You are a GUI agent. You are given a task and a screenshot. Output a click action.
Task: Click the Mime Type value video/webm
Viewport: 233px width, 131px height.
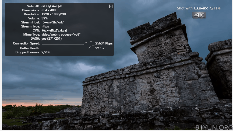point(61,35)
